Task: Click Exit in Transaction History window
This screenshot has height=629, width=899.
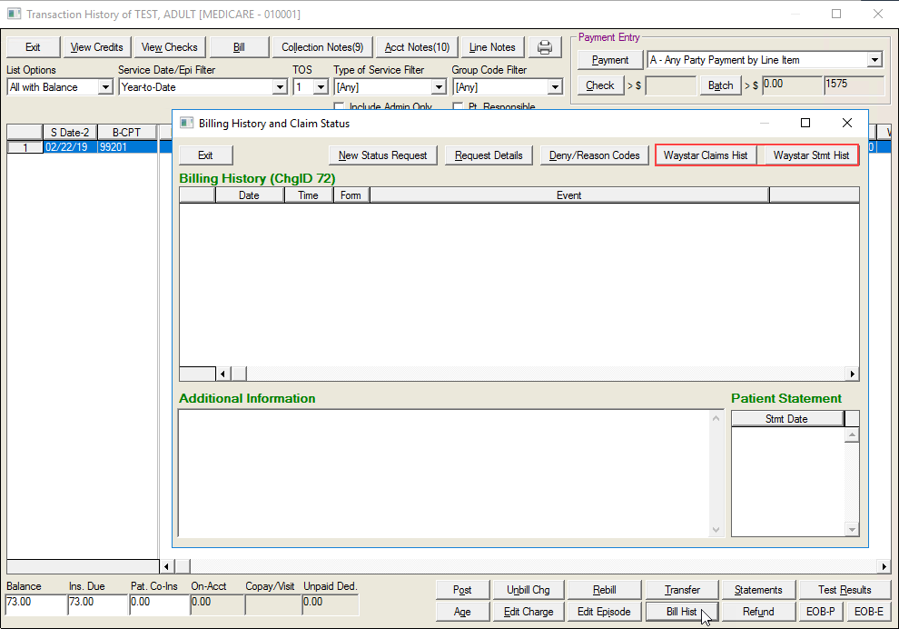Action: (x=34, y=47)
